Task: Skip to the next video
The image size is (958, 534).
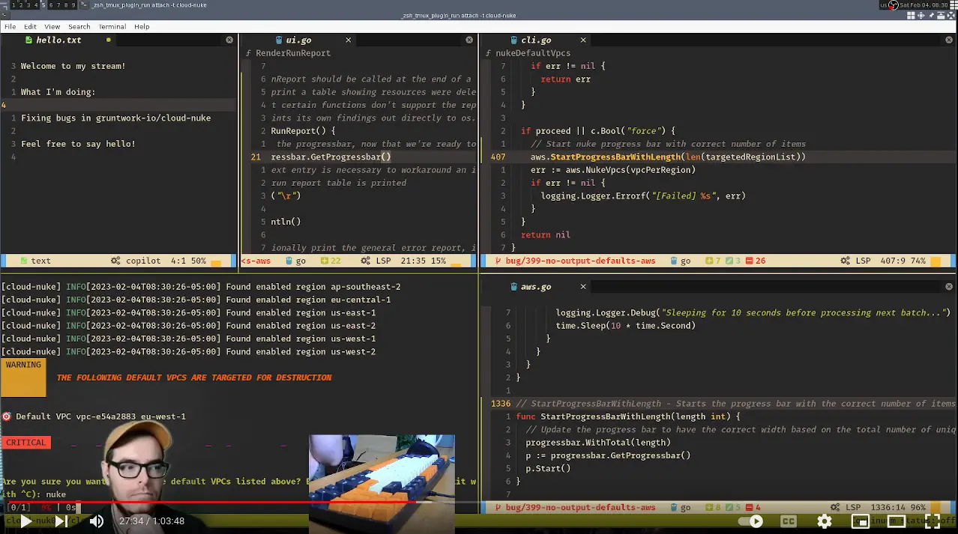Action: click(60, 521)
